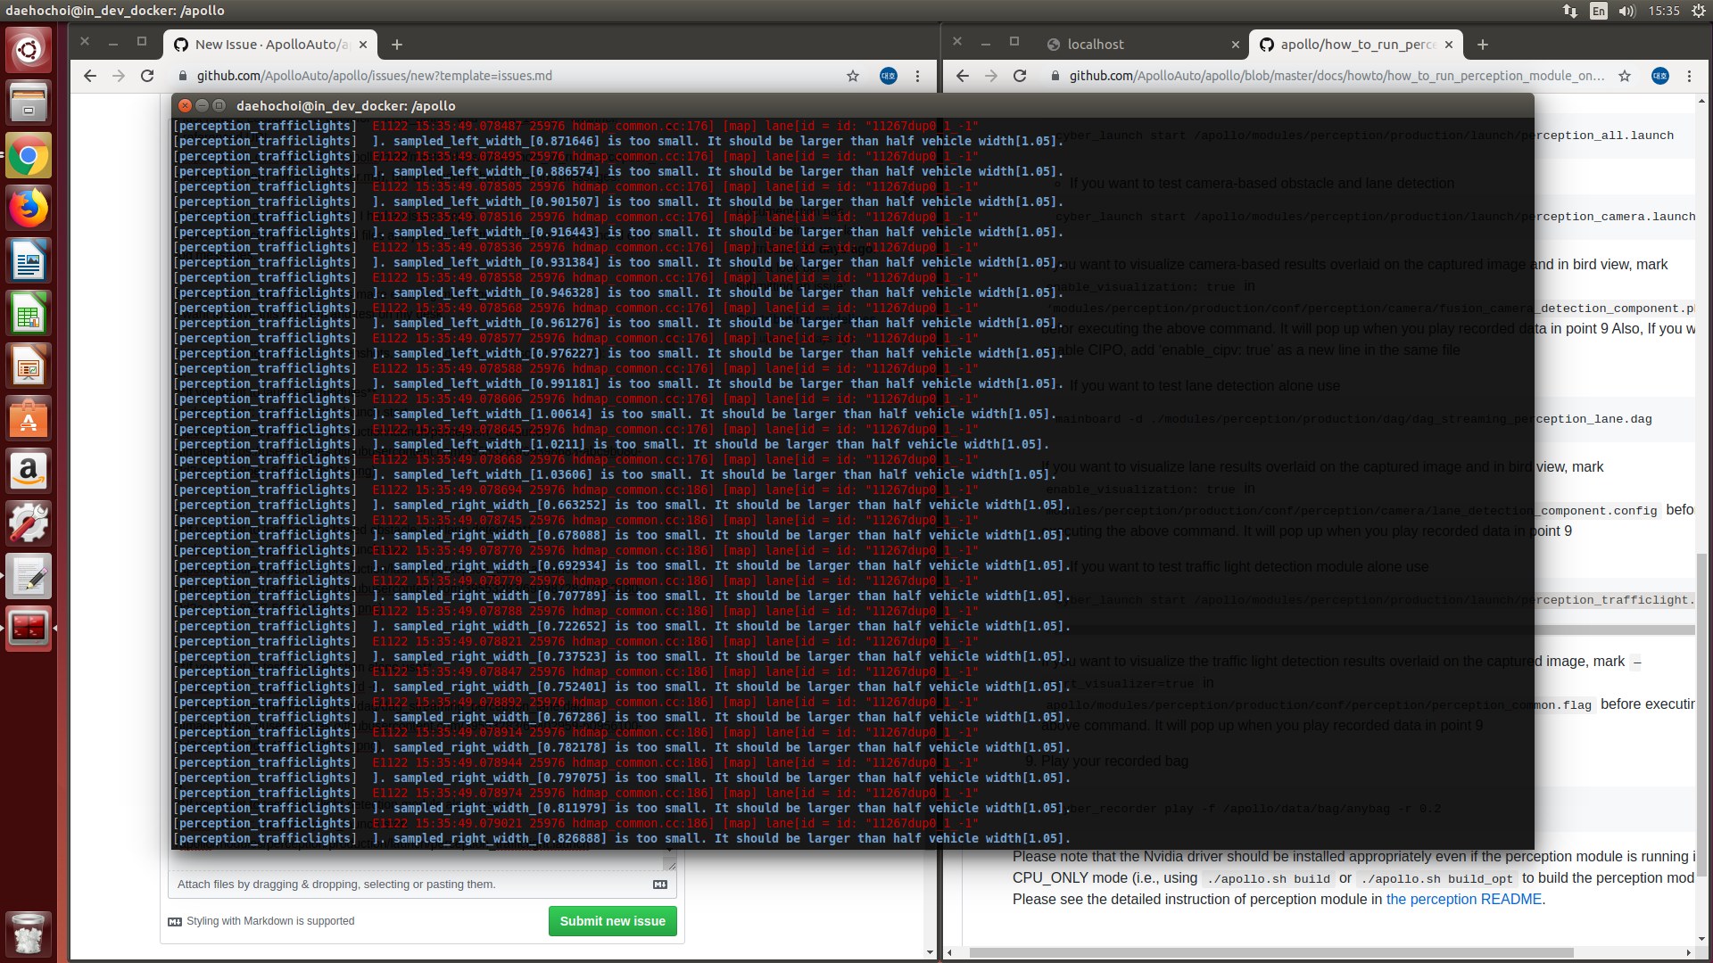Viewport: 1713px width, 963px height.
Task: Open the keyboard language En indicator
Action: pyautogui.click(x=1599, y=11)
